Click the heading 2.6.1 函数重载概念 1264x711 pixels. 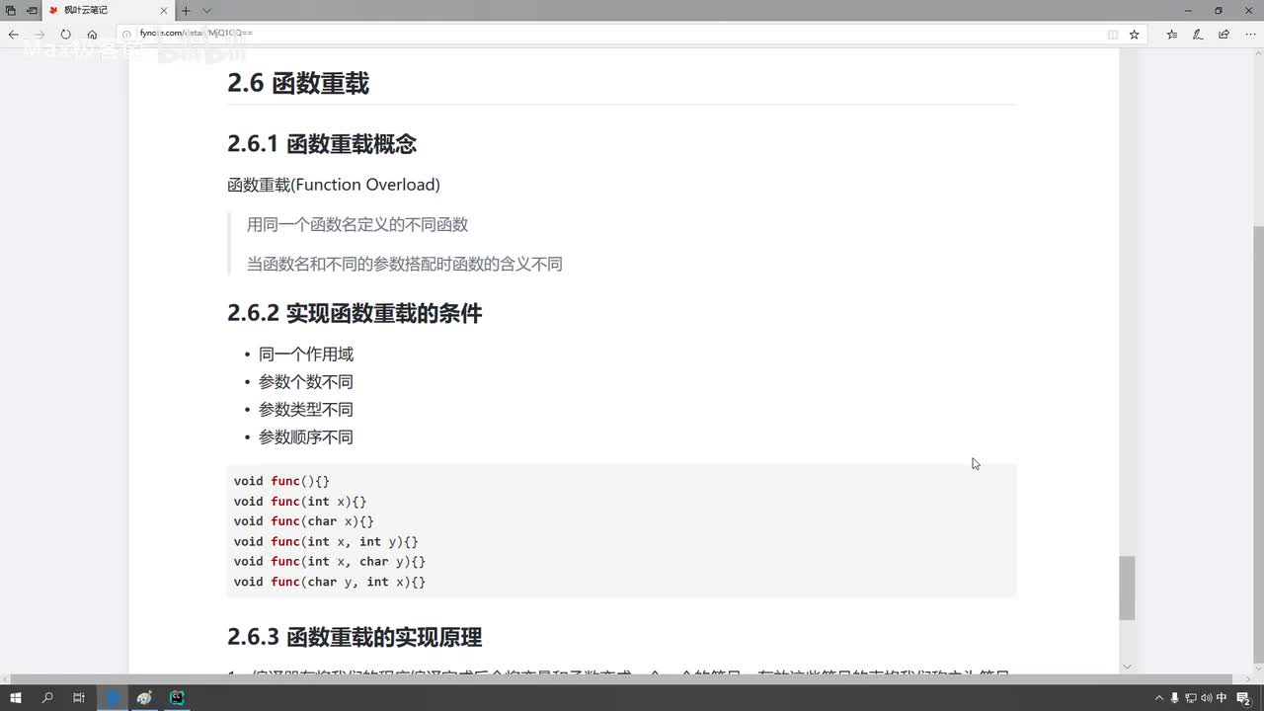click(x=322, y=144)
